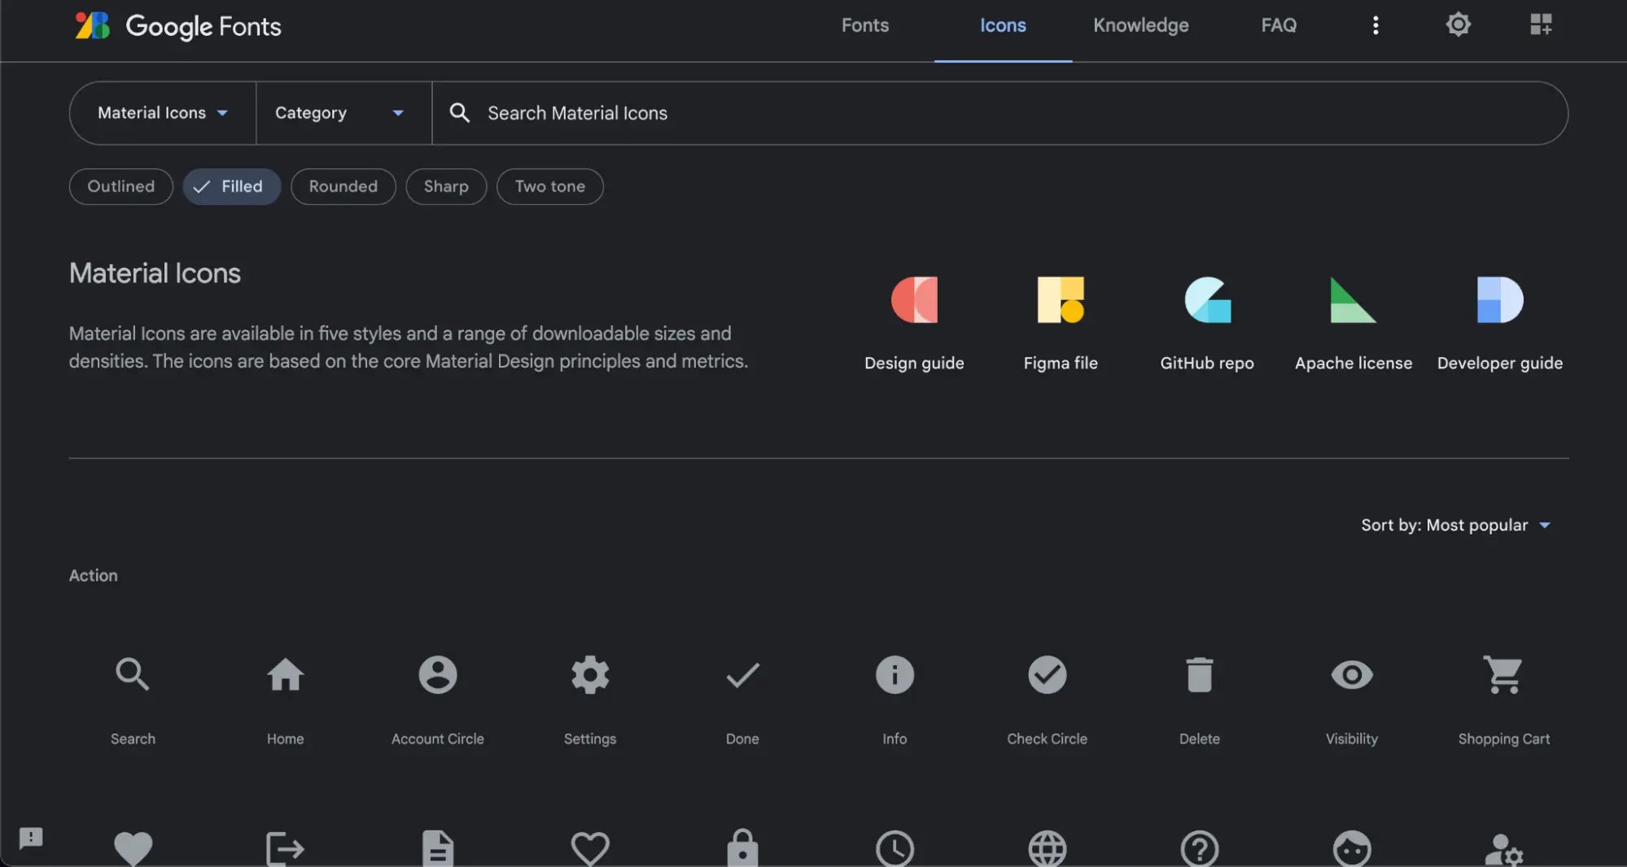
Task: Open the Category dropdown
Action: click(x=339, y=113)
